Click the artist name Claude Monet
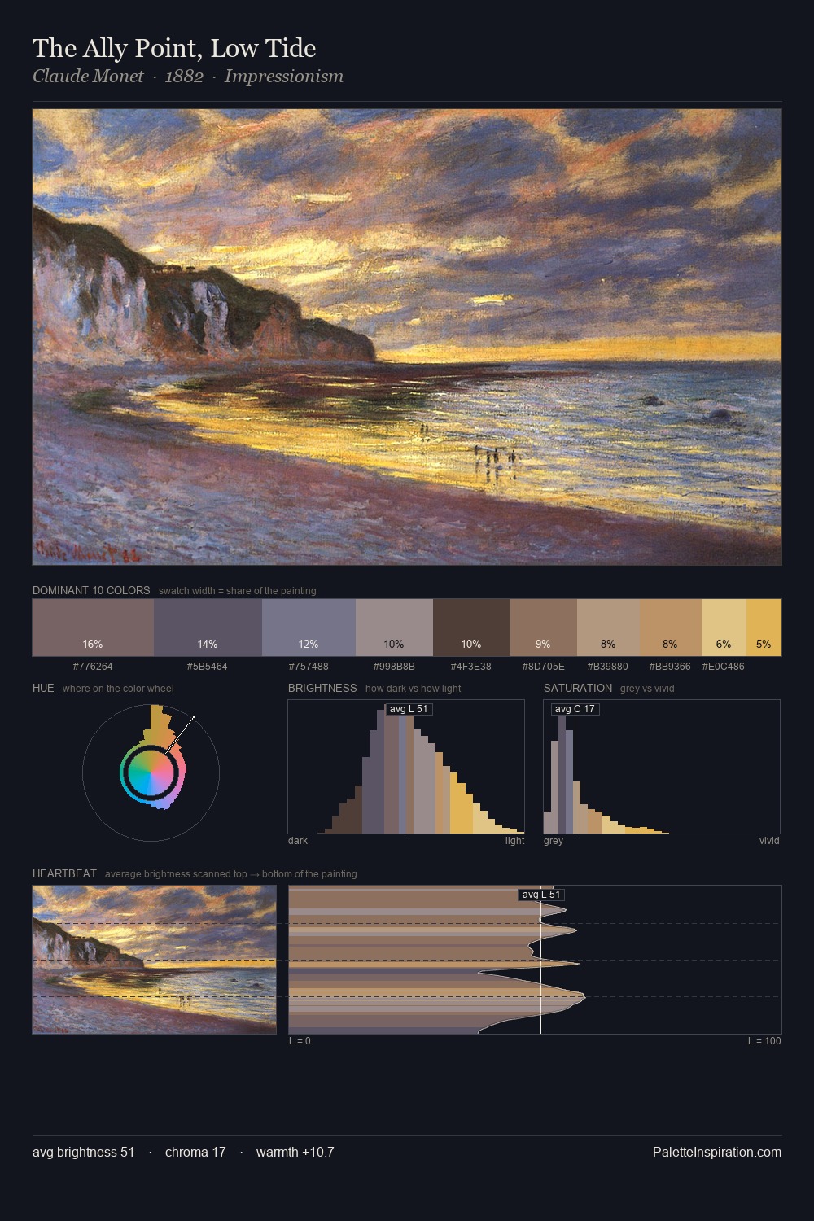 click(x=88, y=77)
